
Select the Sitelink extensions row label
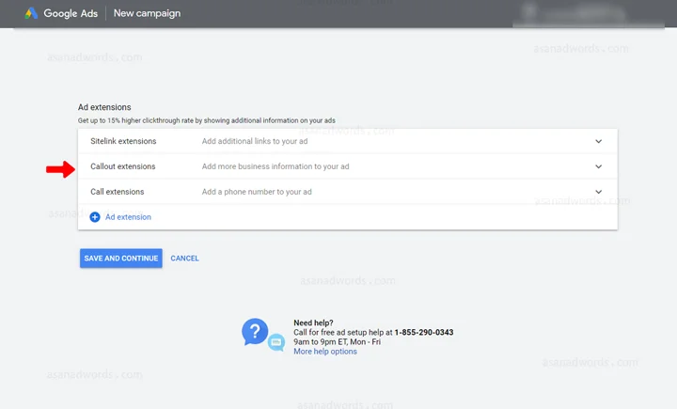click(123, 141)
